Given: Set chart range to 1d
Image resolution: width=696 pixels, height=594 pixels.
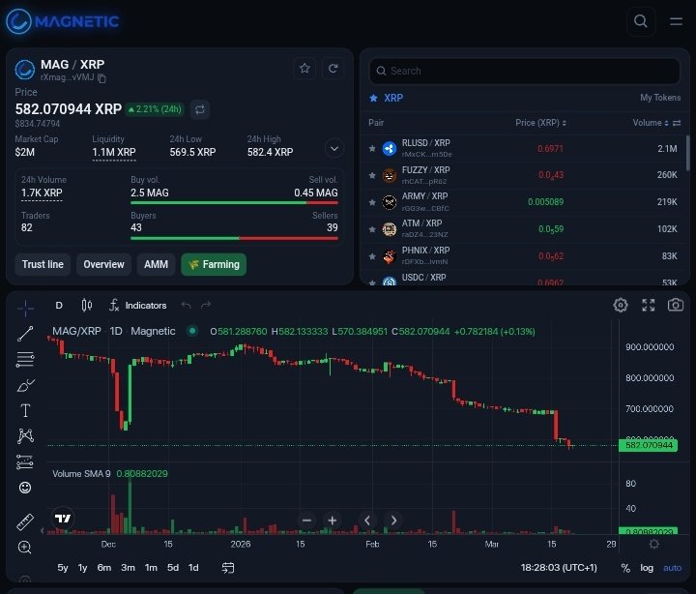Looking at the screenshot, I should (193, 568).
